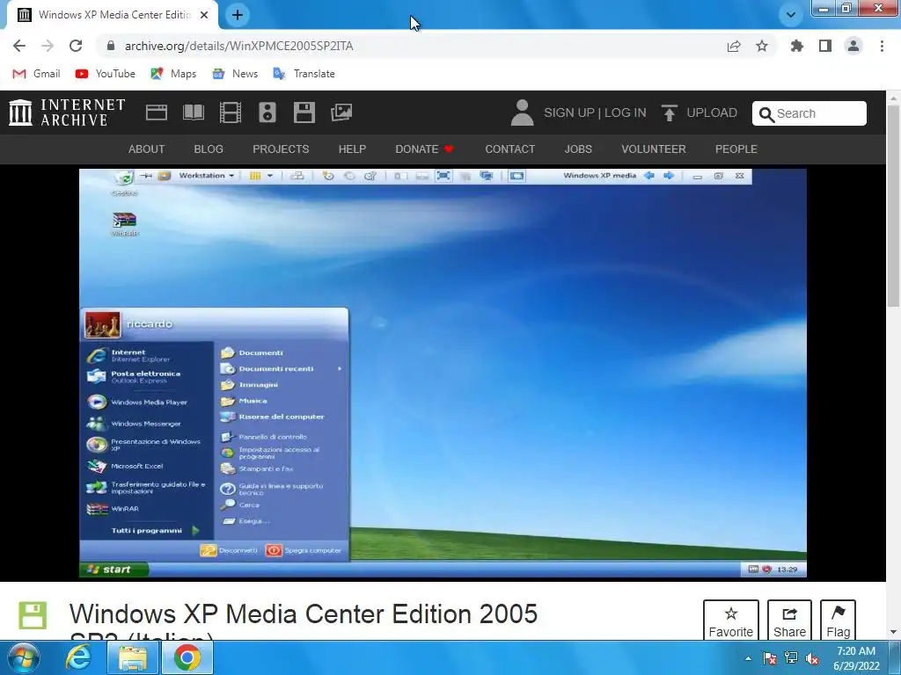Click the Chrome back arrow
This screenshot has height=675, width=901.
[x=19, y=46]
